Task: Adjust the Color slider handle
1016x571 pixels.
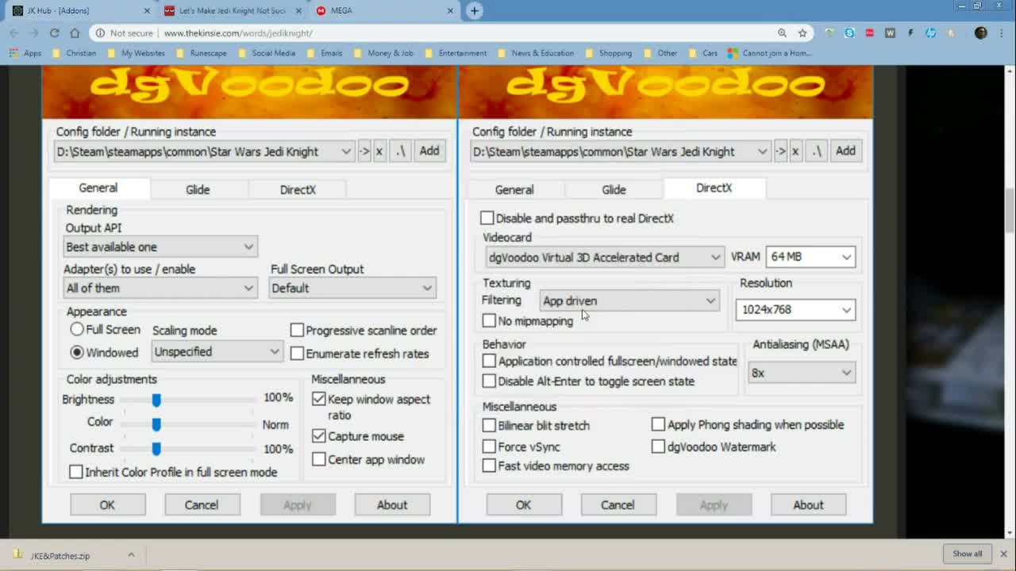Action: point(156,424)
